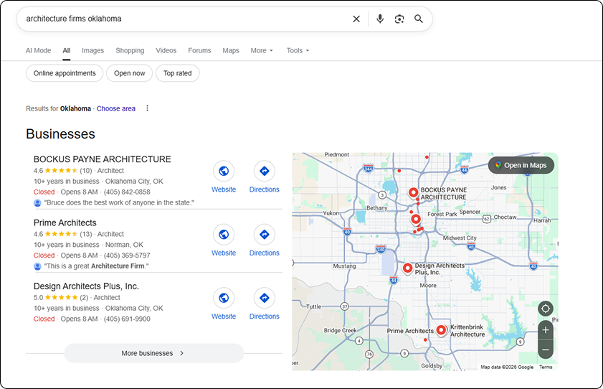
Task: Click the Midwest City label on the map
Action: 460,238
